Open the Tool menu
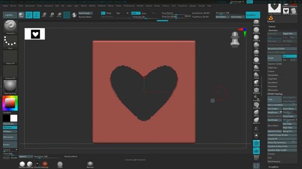The width and height of the screenshot is (302, 169). click(x=174, y=6)
